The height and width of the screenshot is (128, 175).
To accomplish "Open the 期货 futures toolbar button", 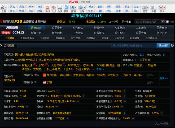I will 109,11.
